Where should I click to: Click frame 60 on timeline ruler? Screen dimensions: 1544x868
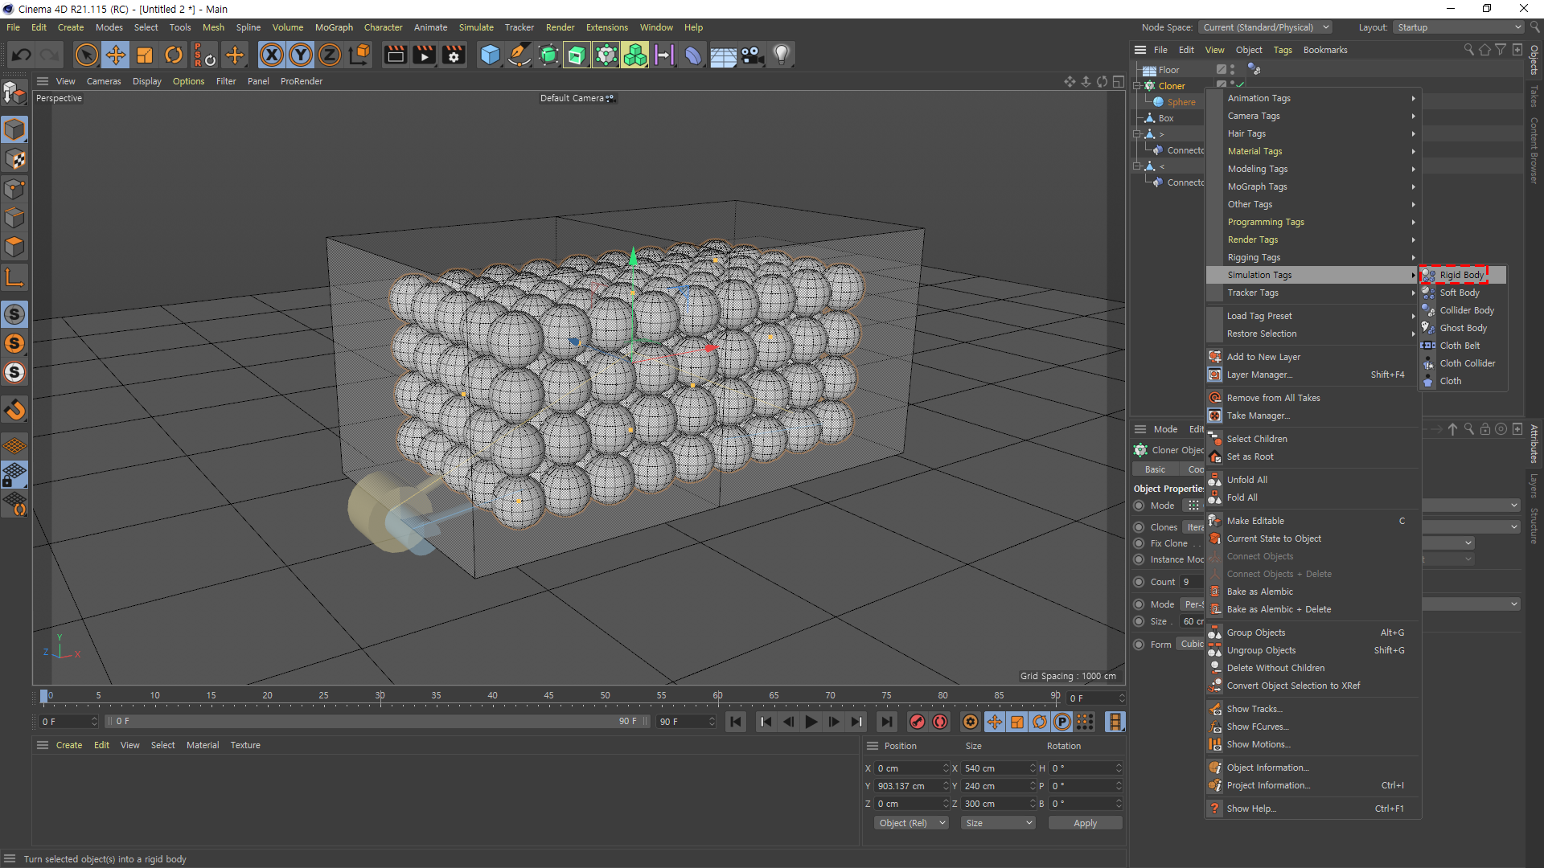(x=717, y=696)
